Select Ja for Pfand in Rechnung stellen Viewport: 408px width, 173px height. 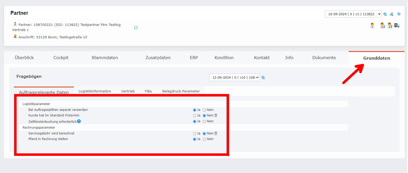point(194,139)
